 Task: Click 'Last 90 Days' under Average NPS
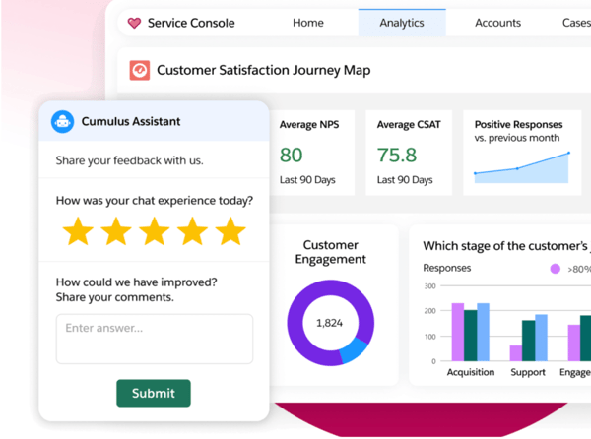307,180
